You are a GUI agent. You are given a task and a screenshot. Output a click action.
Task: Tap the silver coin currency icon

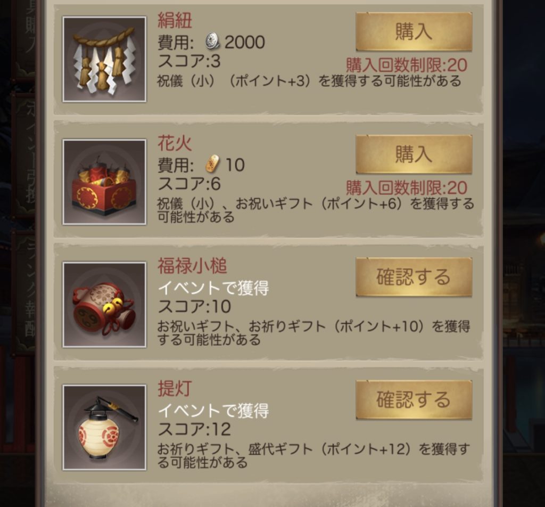[x=212, y=42]
